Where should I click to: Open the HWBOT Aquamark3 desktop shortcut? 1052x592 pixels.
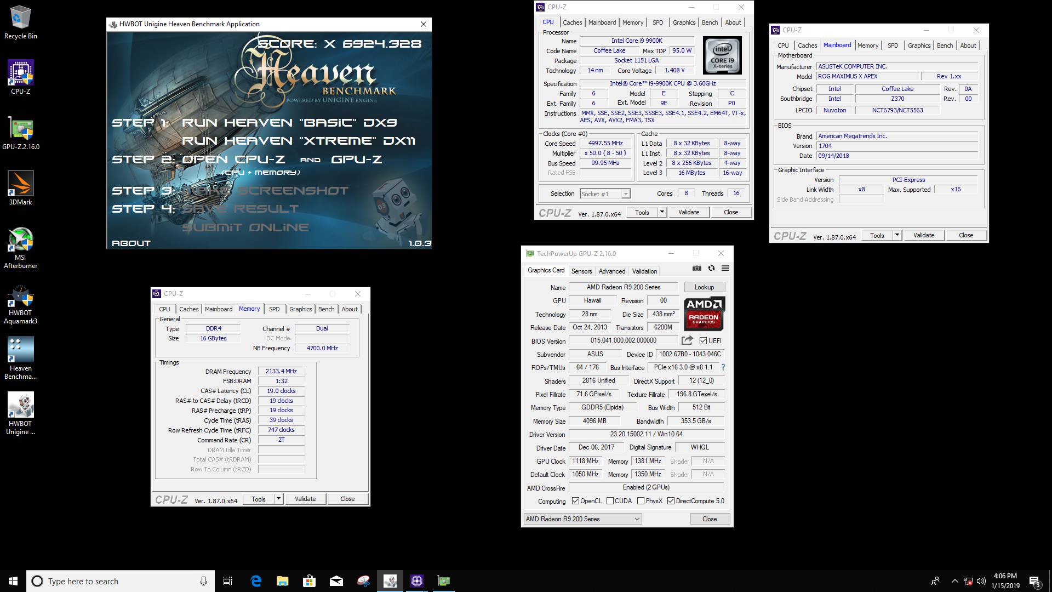point(20,304)
